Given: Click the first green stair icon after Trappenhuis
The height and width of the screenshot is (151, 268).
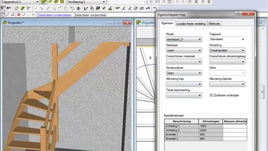Looking at the screenshot, I should click(44, 2).
